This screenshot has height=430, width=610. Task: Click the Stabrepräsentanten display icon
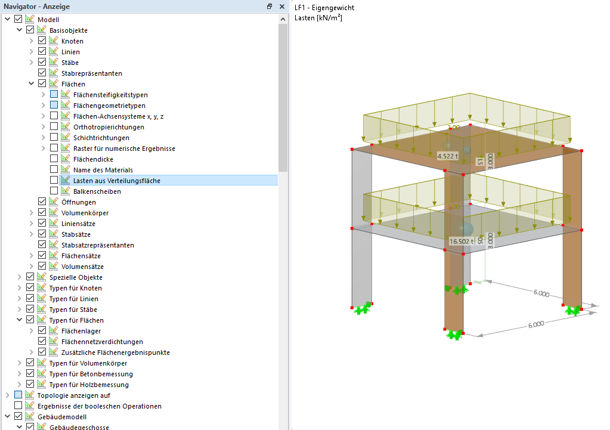(x=54, y=73)
